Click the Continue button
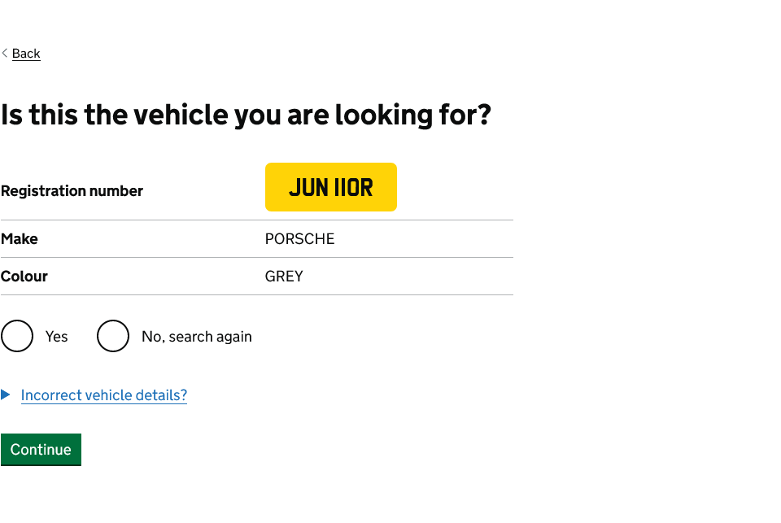Screen dimensions: 781x523 [x=41, y=449]
